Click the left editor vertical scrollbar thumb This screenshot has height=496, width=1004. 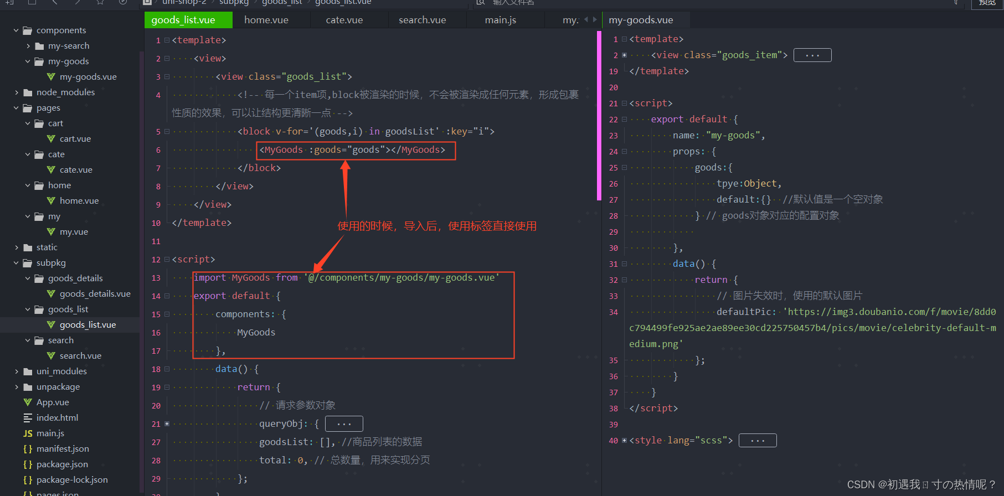tap(599, 115)
